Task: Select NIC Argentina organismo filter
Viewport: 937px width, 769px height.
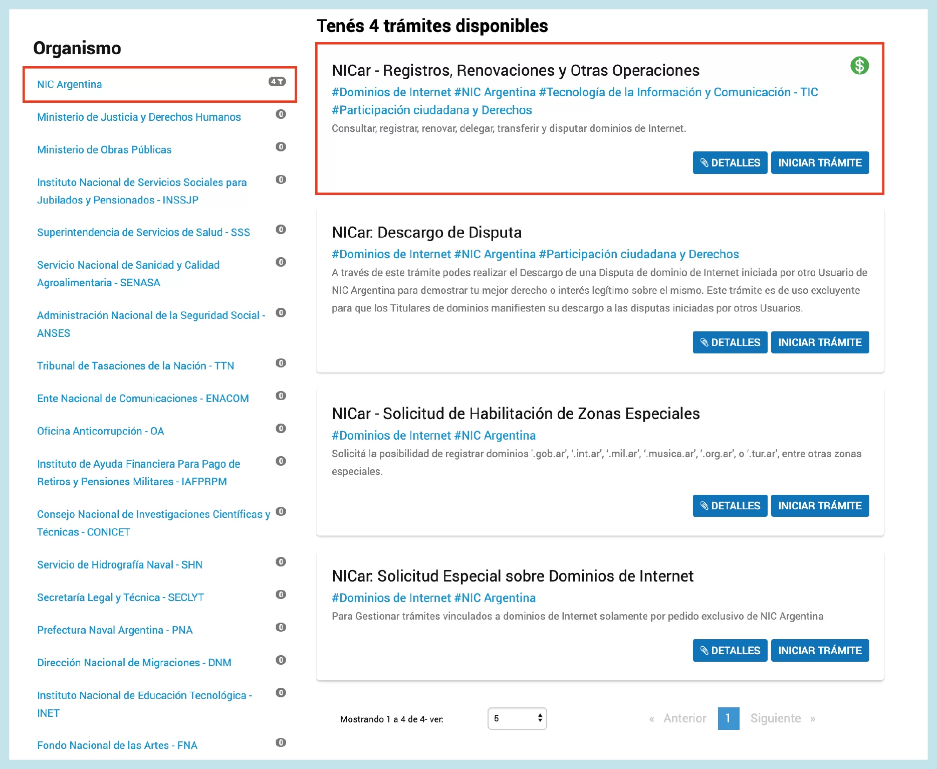Action: [x=70, y=84]
